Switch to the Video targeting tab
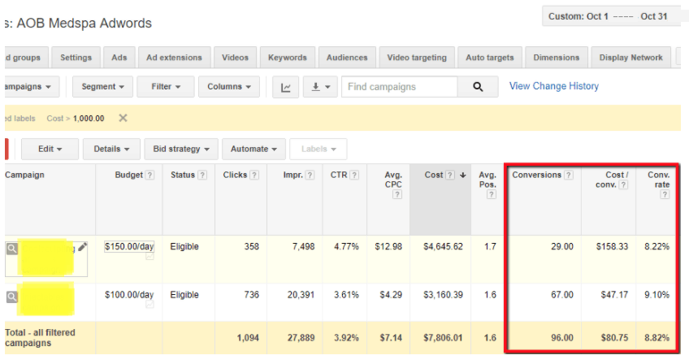Viewport: 689px width, 364px height. coord(417,58)
